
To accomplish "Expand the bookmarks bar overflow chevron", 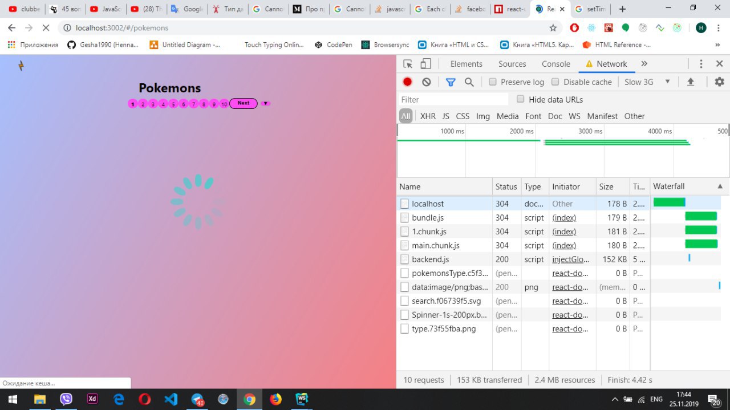I will pos(717,44).
